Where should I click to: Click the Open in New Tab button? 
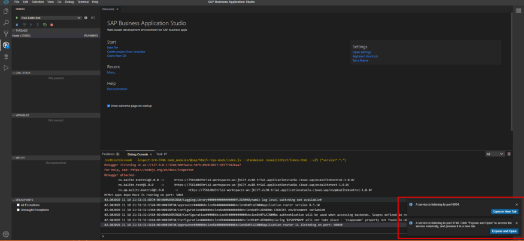[505, 212]
